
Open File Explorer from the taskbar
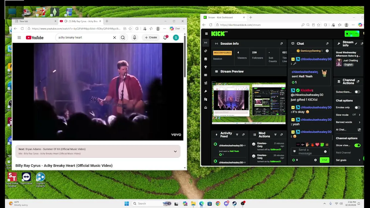click(x=193, y=204)
